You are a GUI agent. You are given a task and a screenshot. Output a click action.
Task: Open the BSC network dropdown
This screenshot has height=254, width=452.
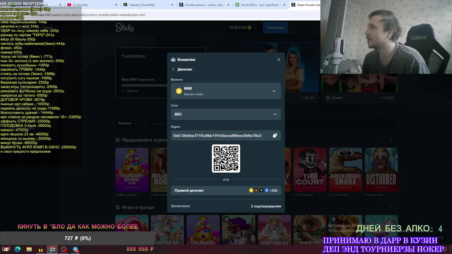pos(226,114)
